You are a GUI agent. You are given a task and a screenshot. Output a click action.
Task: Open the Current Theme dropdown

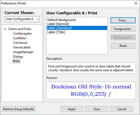coord(22,19)
